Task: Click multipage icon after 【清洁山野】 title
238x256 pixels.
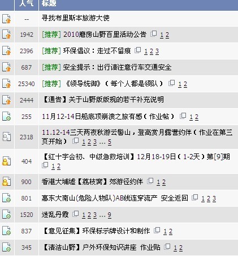Action: pyautogui.click(x=167, y=247)
